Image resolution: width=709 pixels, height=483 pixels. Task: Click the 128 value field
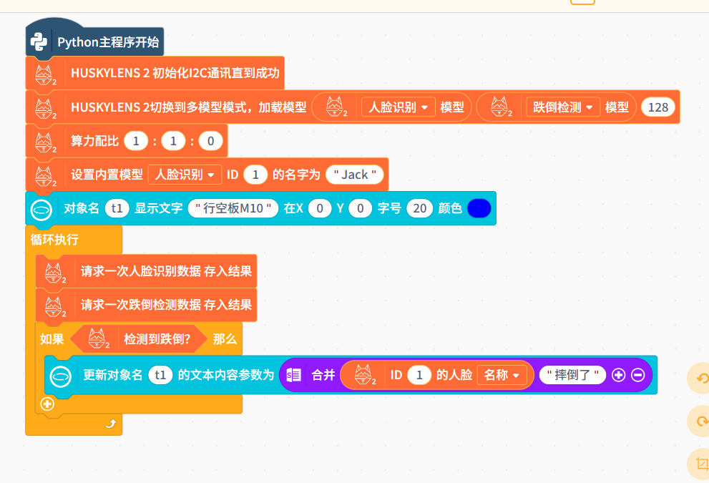tap(657, 107)
